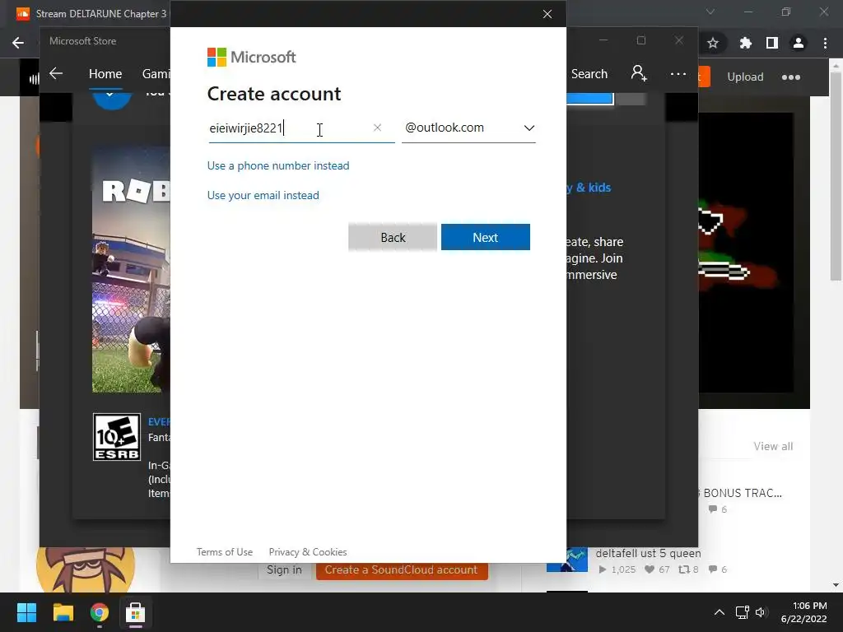The height and width of the screenshot is (632, 843).
Task: Click the volume icon in the system tray
Action: click(x=760, y=612)
